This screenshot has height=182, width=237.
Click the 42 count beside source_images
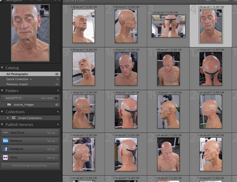57,104
